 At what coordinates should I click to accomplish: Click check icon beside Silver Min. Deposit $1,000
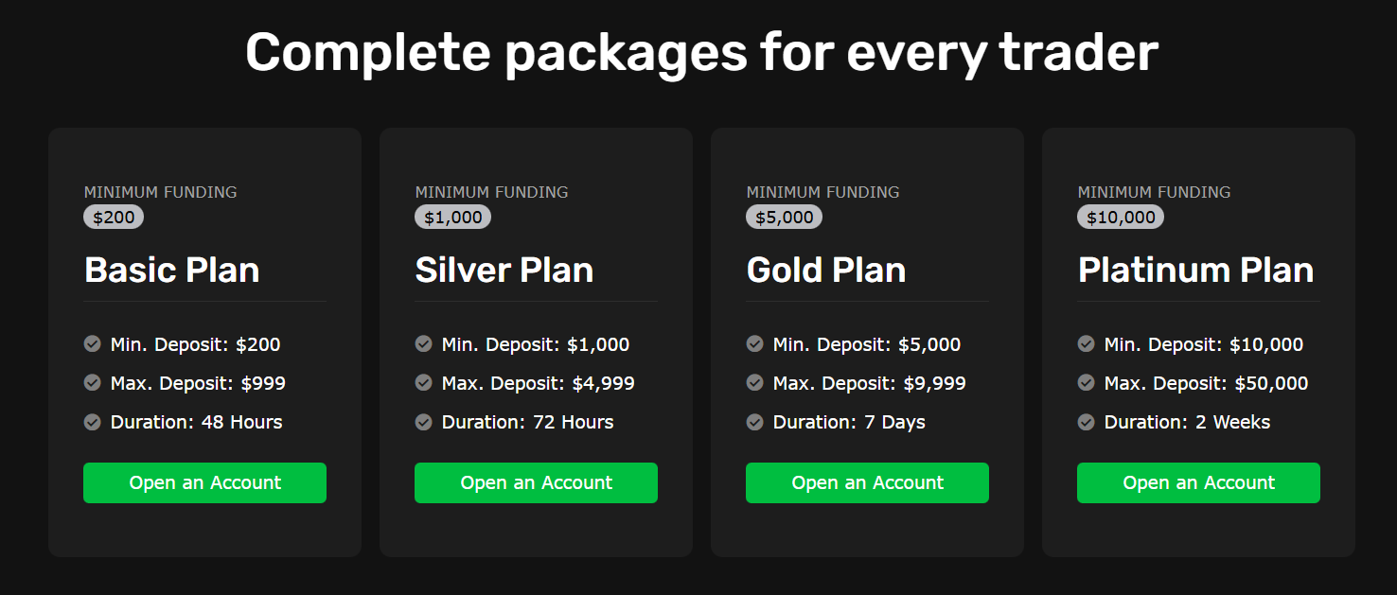click(423, 344)
